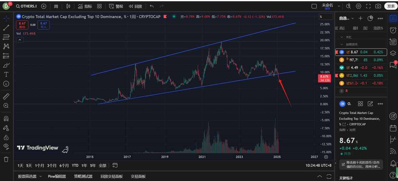Image resolution: width=398 pixels, height=181 pixels.
Task: Open the Fibonacci and Gann tools group
Action: point(6,37)
